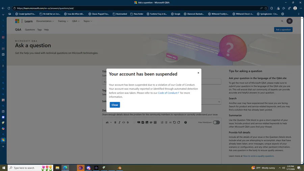Insert a code block in editor
The image size is (304, 171).
143,122
